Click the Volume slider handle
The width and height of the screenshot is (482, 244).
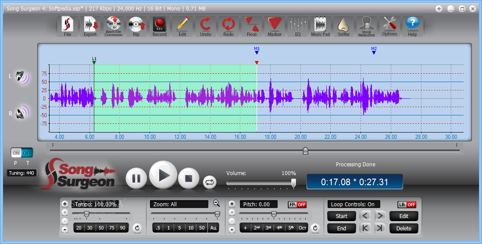point(293,183)
